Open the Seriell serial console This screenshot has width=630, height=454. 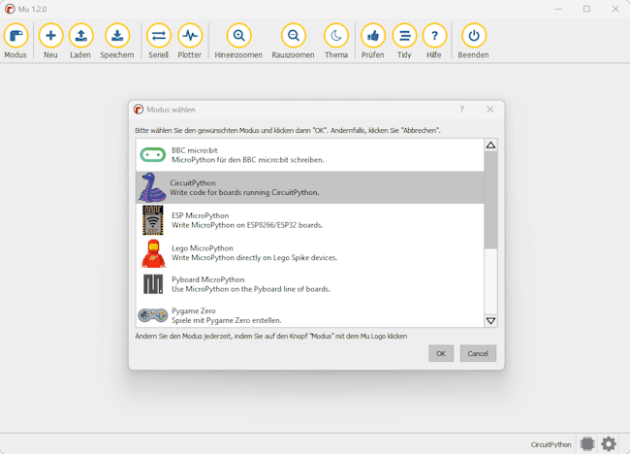pyautogui.click(x=158, y=37)
